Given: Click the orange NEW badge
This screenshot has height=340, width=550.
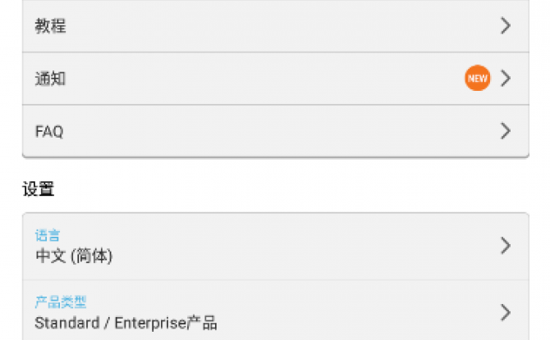Looking at the screenshot, I should 478,78.
